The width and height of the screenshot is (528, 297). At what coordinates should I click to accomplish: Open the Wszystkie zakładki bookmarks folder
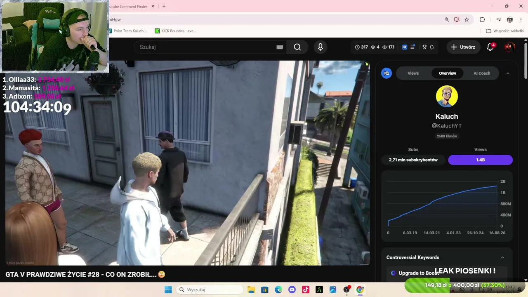505,31
